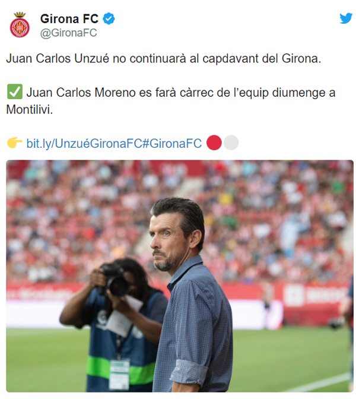Open the Girona FC crest avatar
Screen dimensions: 356x399
click(20, 25)
